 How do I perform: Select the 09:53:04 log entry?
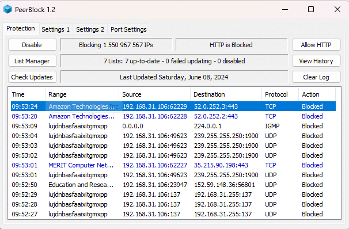[x=173, y=136]
